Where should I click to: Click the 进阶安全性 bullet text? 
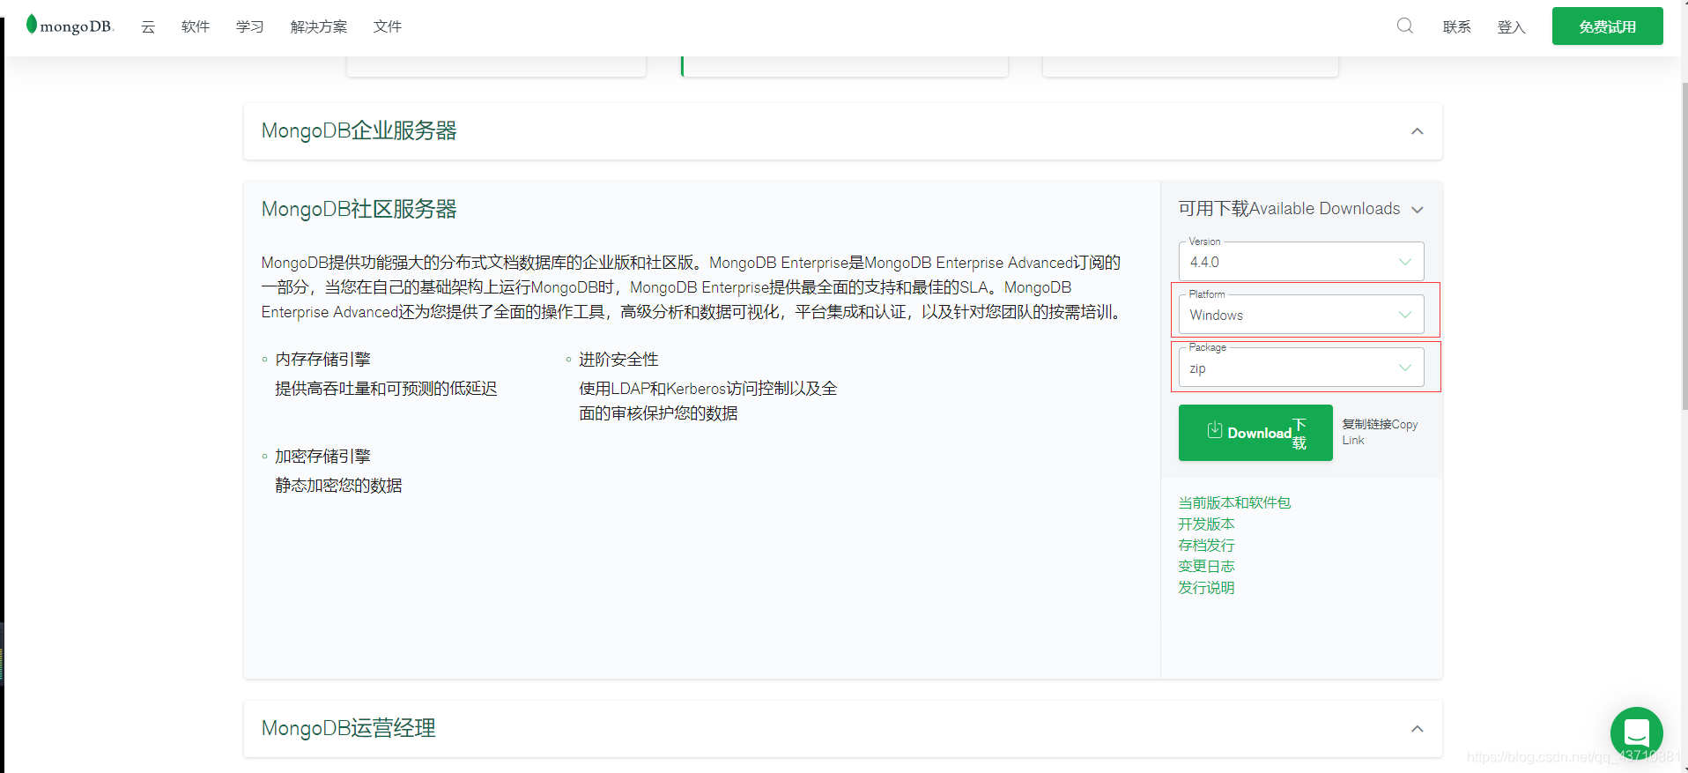[618, 360]
